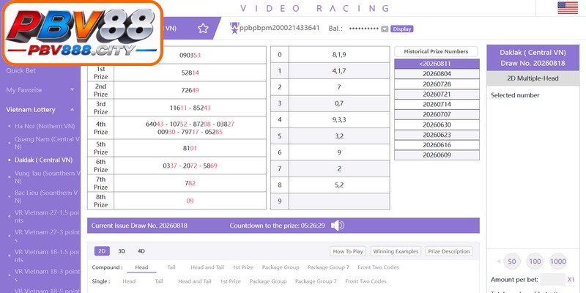Choose the 1000 chip amount
Screen dimensions: 586x293
[x=558, y=262]
